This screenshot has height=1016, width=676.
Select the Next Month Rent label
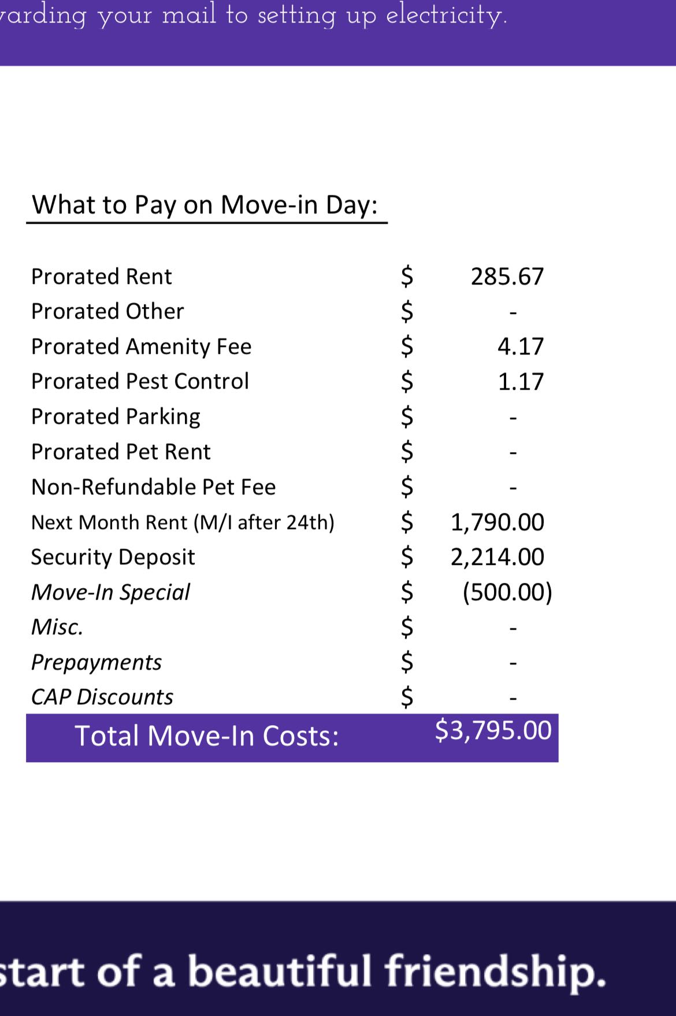point(183,522)
